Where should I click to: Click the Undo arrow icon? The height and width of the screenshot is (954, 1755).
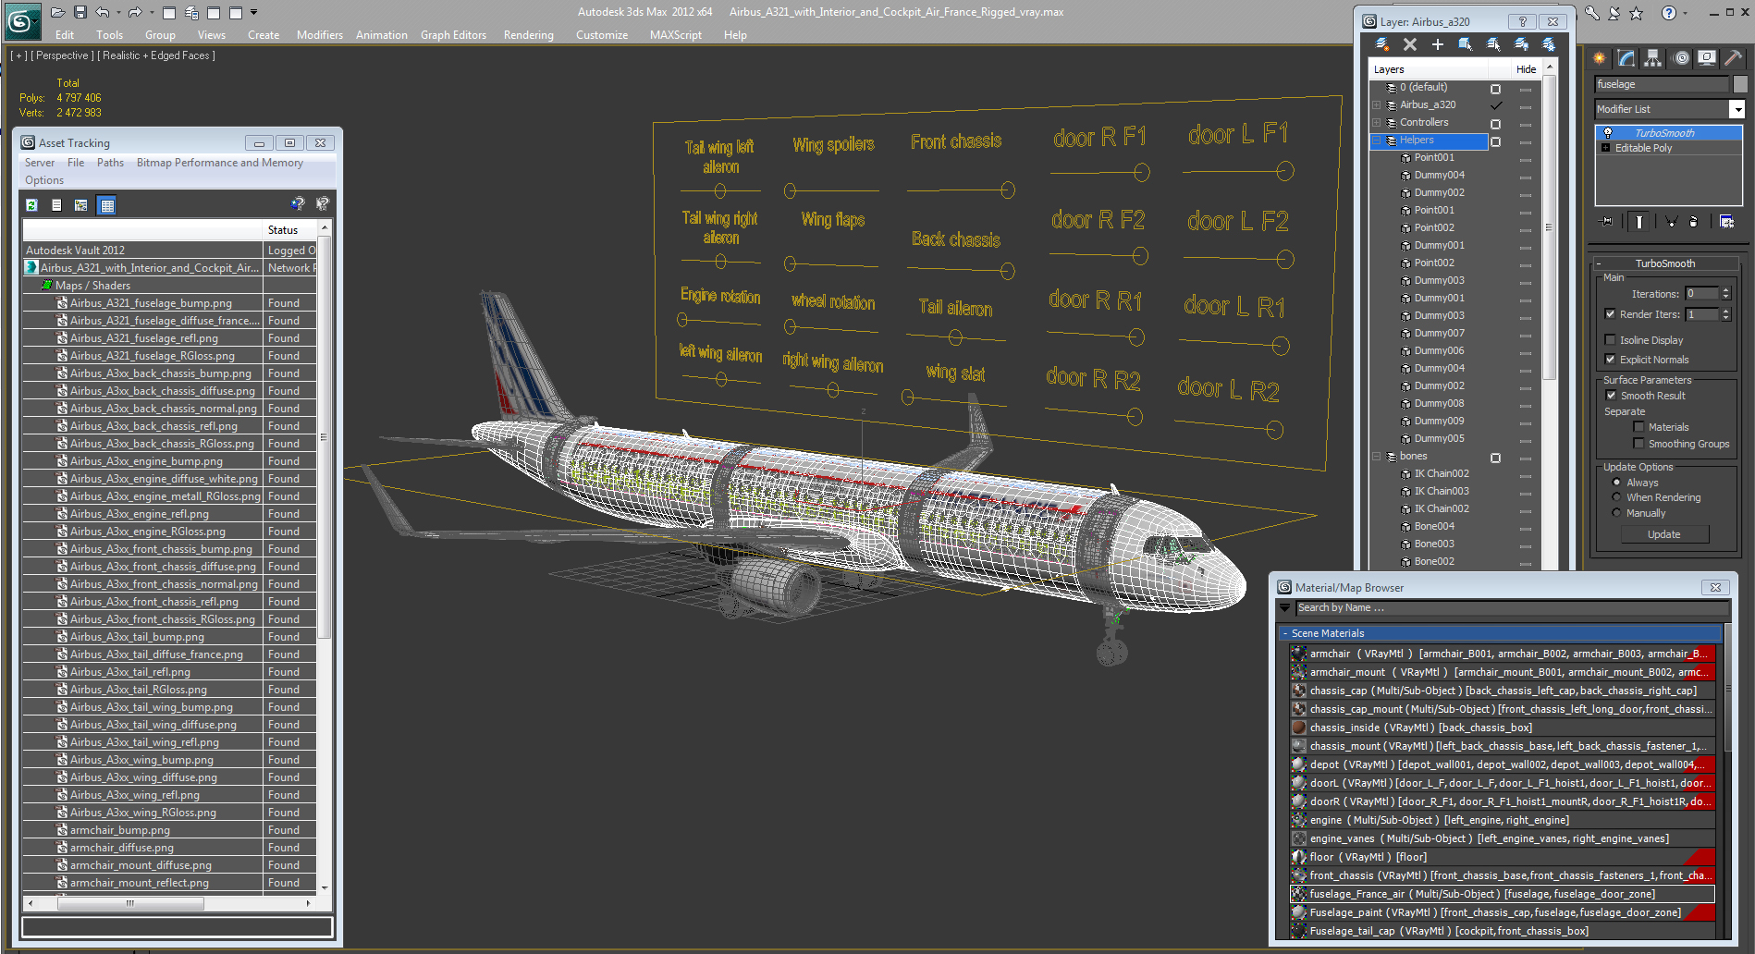point(102,12)
